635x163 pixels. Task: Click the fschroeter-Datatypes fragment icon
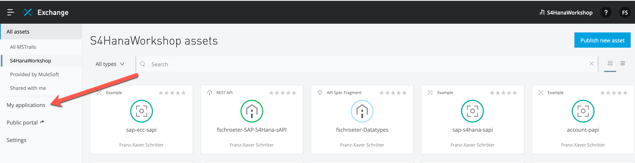(362, 111)
